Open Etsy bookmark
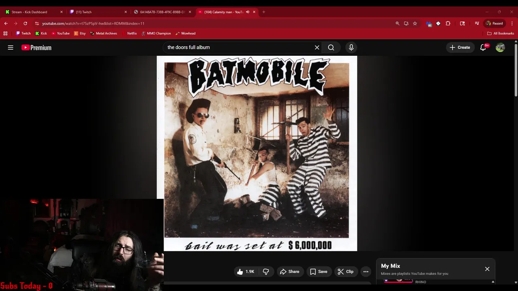 click(80, 34)
